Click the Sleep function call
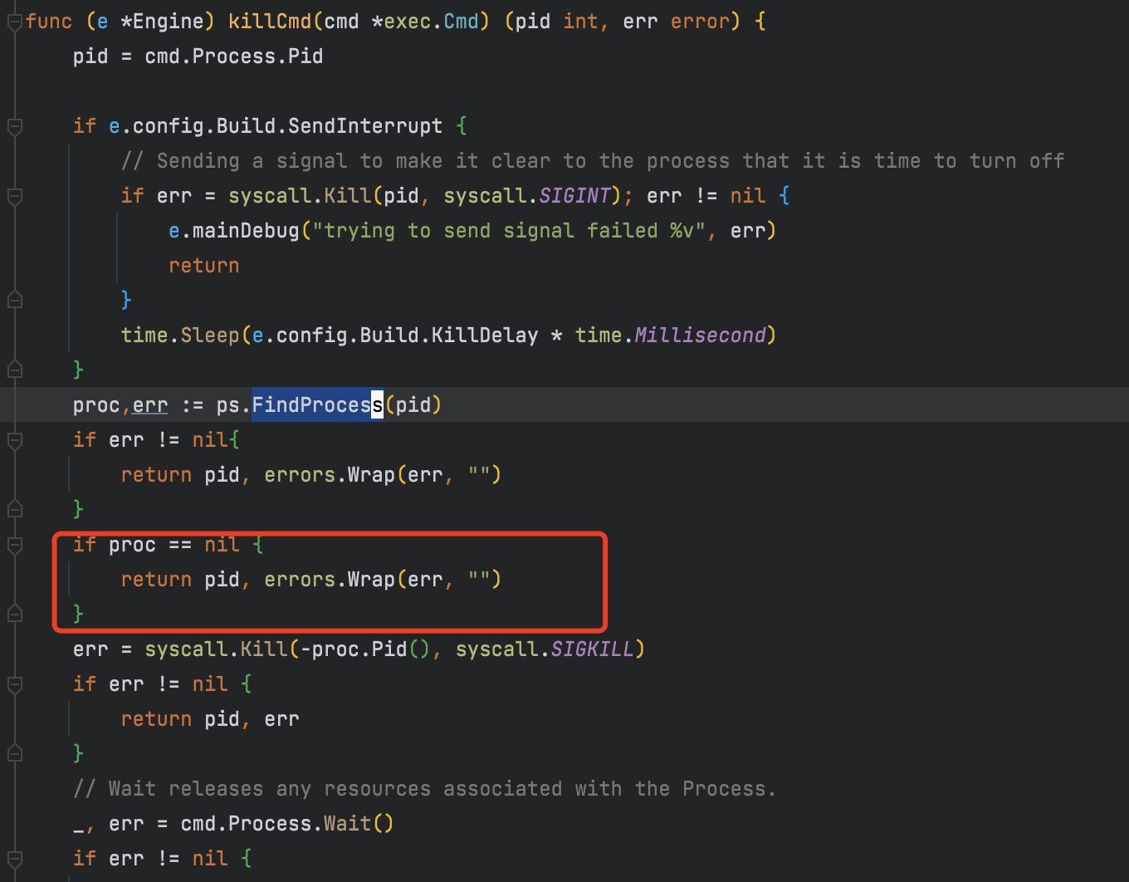The image size is (1129, 882). [x=210, y=336]
